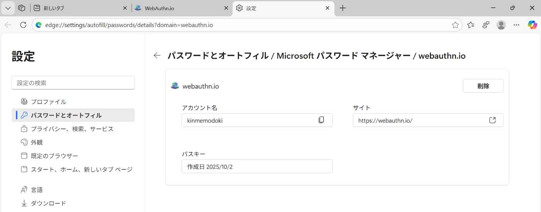
Task: Click the パスワードとオートフィル breadcrumb link
Action: coord(218,56)
